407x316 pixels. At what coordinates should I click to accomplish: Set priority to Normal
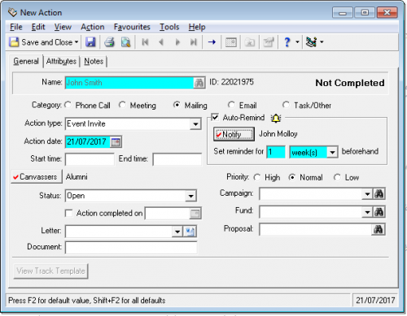pyautogui.click(x=292, y=177)
